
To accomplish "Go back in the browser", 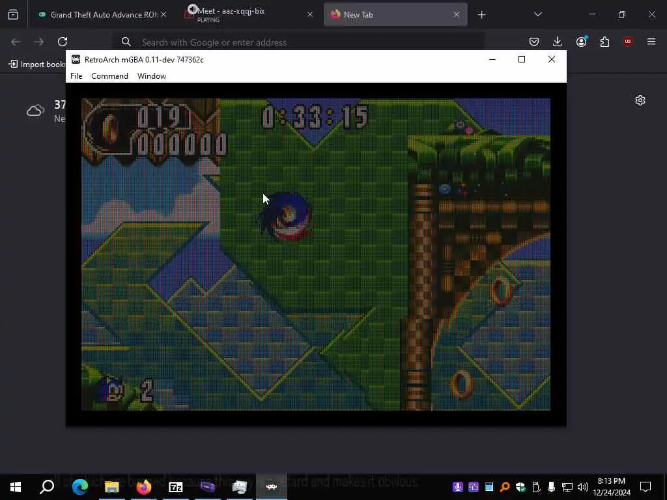I will coord(16,42).
